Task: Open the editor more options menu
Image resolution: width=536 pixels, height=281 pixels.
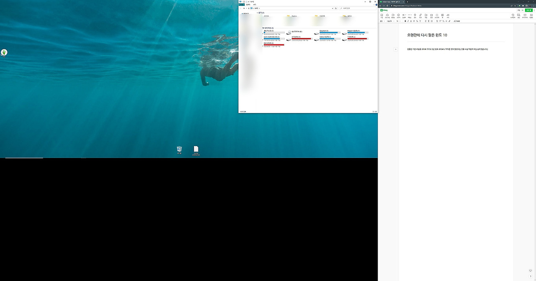Action: coord(534,10)
